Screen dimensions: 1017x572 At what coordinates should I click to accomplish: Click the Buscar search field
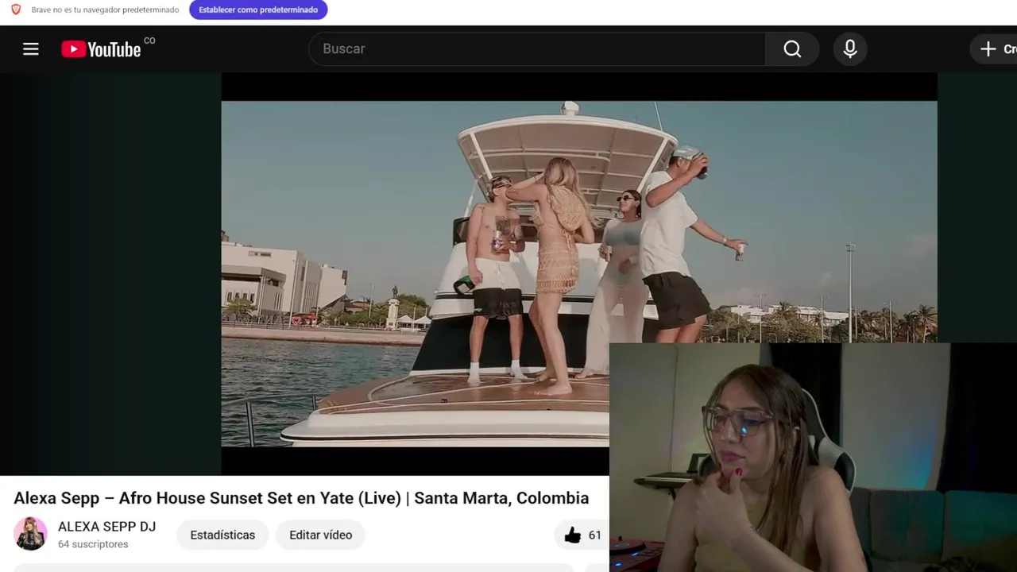537,49
